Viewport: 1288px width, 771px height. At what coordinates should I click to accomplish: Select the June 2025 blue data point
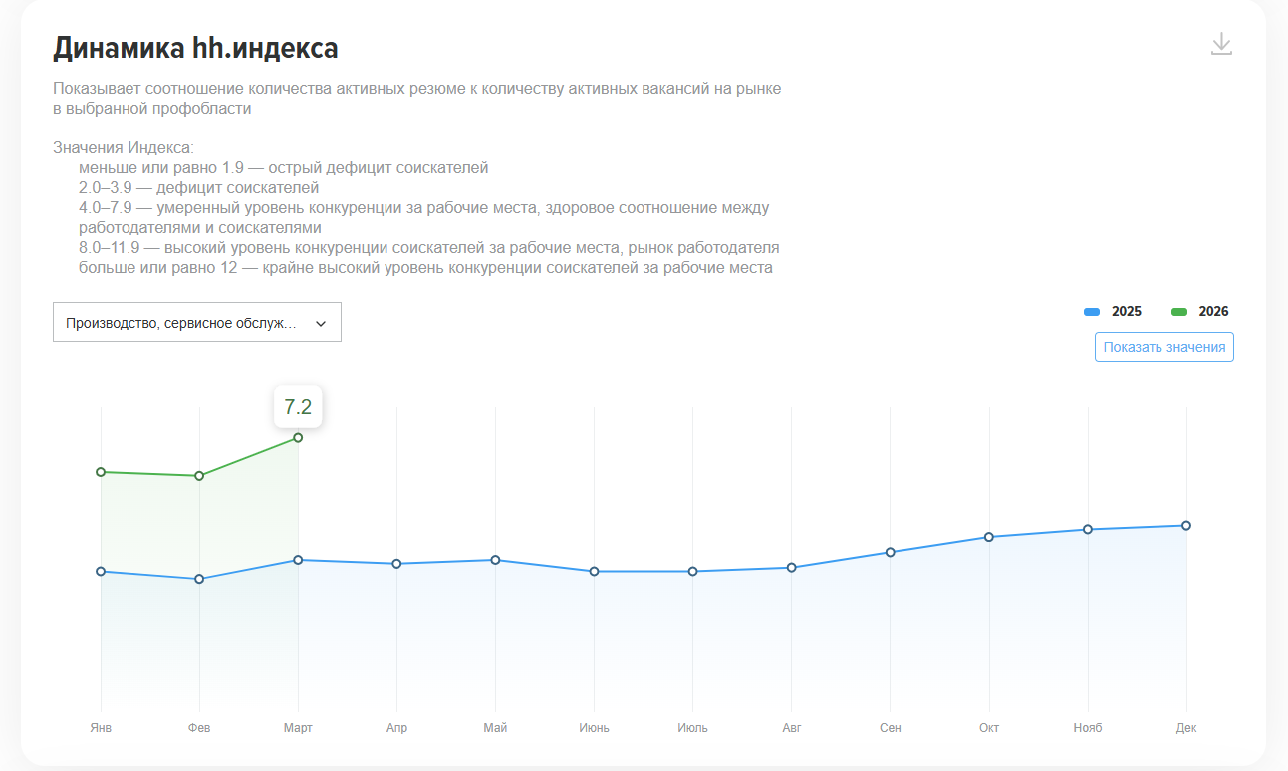(x=594, y=572)
